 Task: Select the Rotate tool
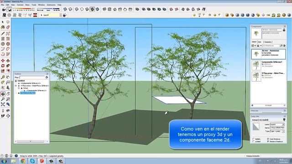tap(3, 66)
